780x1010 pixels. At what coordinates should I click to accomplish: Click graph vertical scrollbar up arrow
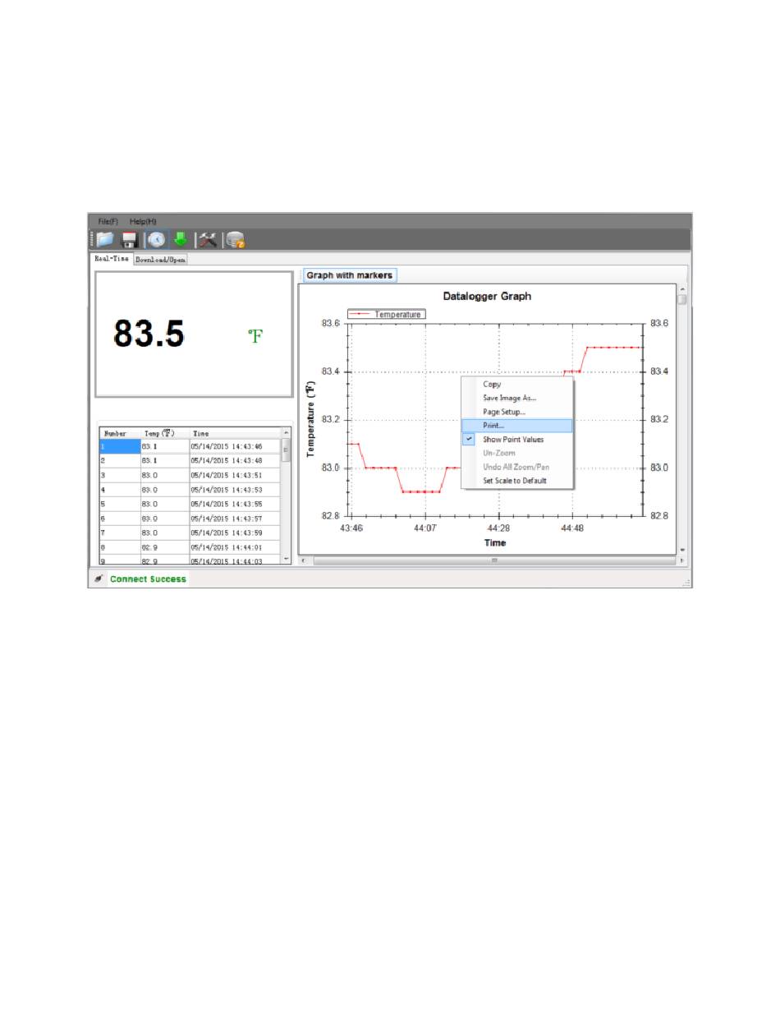681,289
